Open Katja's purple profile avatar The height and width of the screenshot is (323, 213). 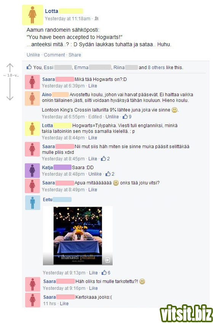[32, 170]
